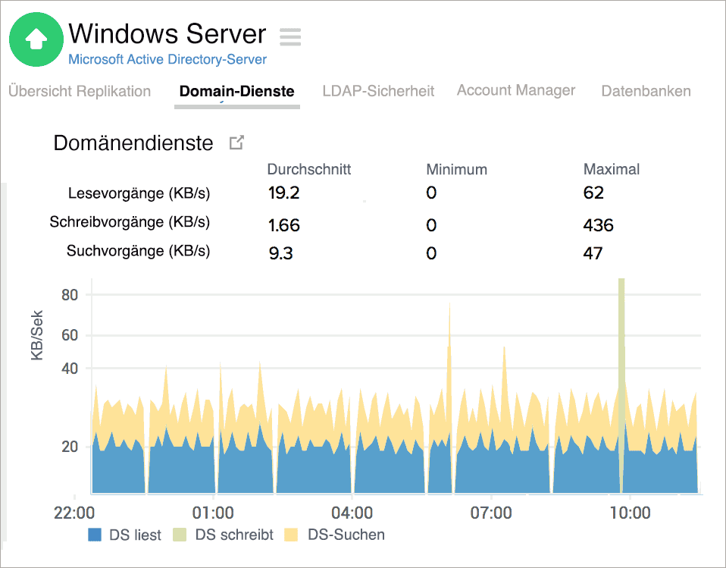The width and height of the screenshot is (726, 568).
Task: Open Domänendienste via the external link icon
Action: (x=237, y=143)
